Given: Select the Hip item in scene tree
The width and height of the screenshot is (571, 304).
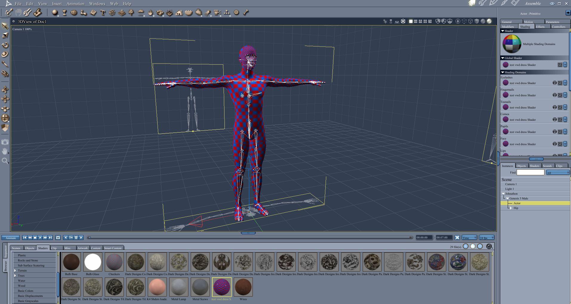Looking at the screenshot, I should 516,208.
